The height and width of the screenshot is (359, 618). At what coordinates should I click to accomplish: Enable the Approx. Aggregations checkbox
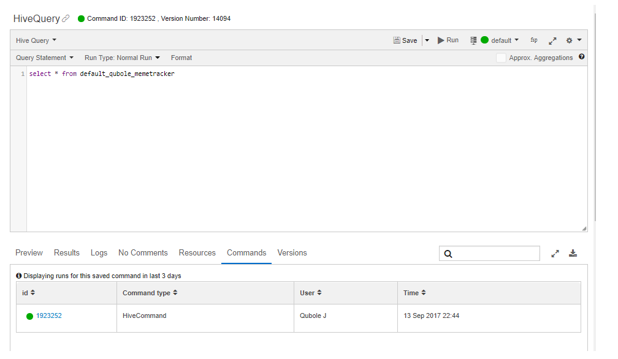(501, 58)
